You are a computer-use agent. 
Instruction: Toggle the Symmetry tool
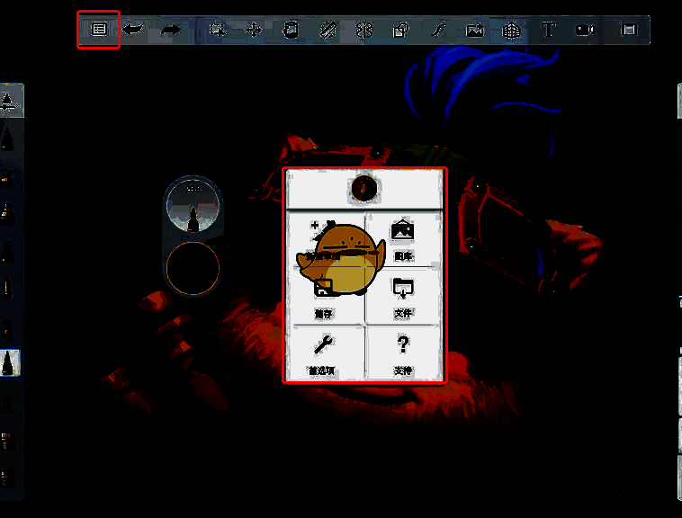pyautogui.click(x=363, y=30)
